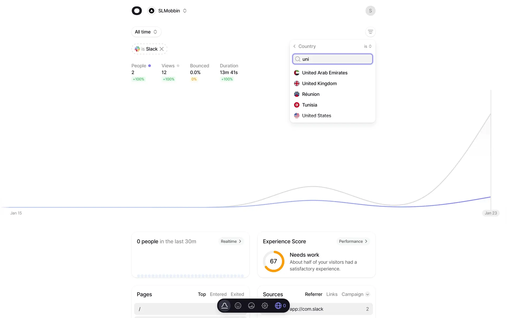Expand the Campaign sources dropdown

pyautogui.click(x=367, y=295)
